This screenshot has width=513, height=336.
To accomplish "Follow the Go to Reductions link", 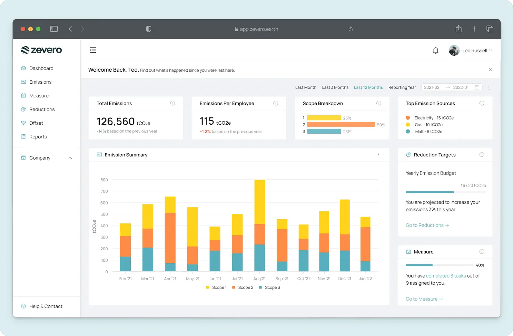I will coord(427,225).
